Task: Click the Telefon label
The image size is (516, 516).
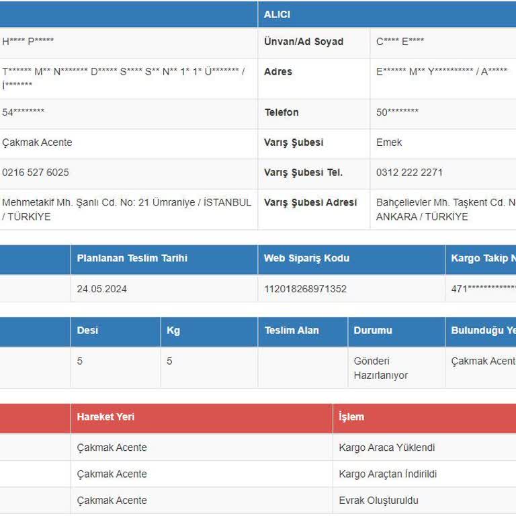Action: click(282, 112)
